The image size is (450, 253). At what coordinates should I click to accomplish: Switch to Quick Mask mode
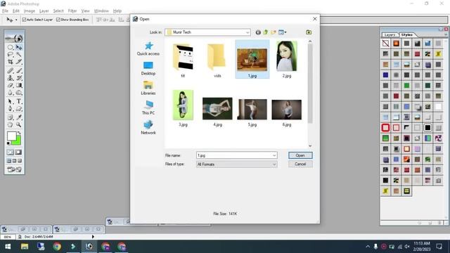(18, 153)
